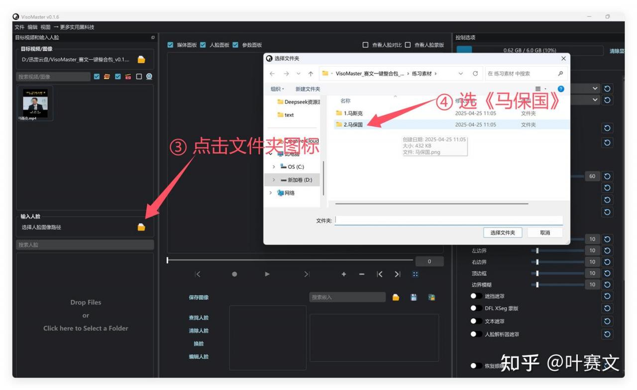Screen dimensions: 637x390
Task: Click the save embeddings as icon
Action: tap(431, 297)
